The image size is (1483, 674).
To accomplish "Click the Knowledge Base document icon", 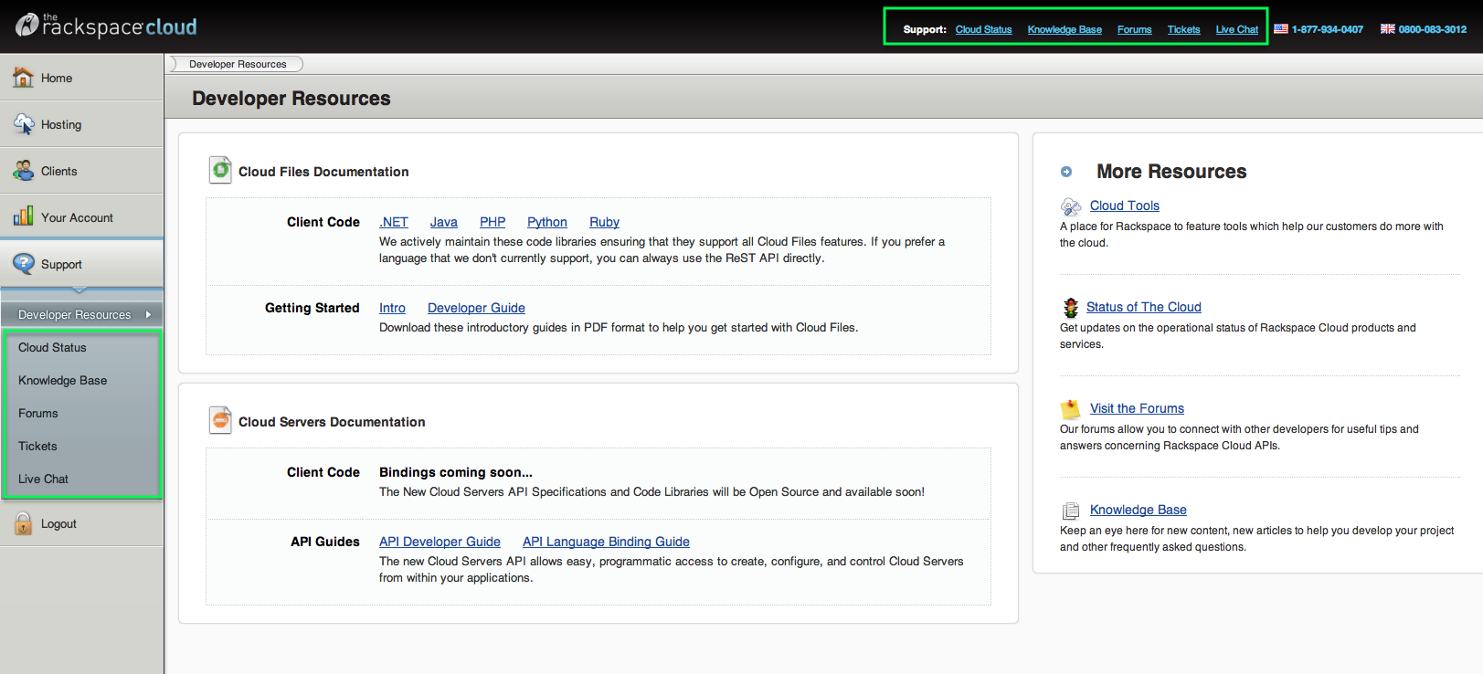I will pyautogui.click(x=1071, y=511).
